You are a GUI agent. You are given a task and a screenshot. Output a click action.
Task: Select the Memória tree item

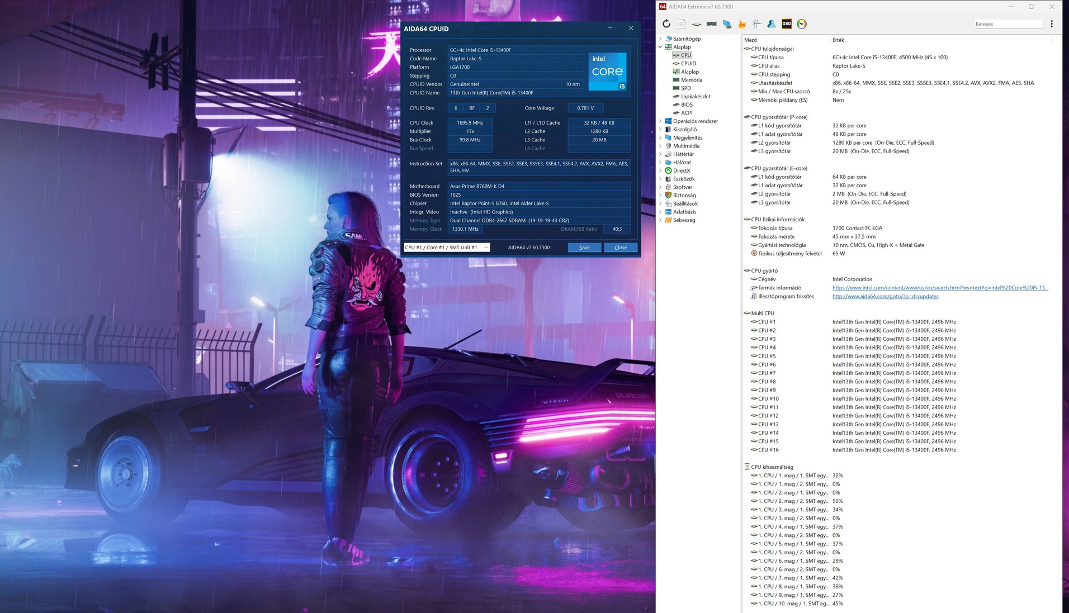tap(691, 80)
